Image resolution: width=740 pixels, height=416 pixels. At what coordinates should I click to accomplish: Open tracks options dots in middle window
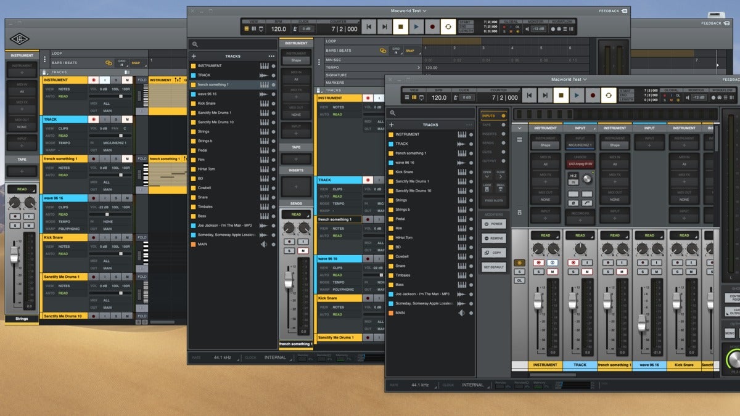pyautogui.click(x=271, y=56)
